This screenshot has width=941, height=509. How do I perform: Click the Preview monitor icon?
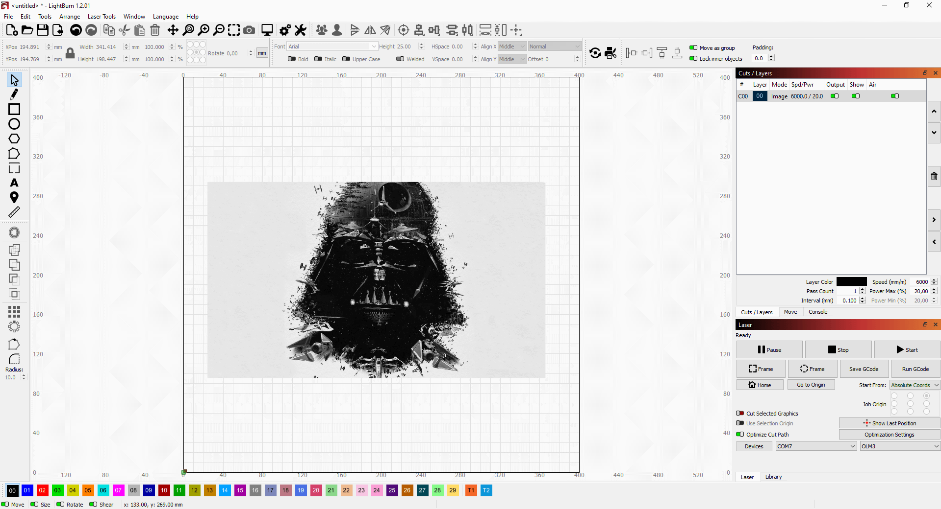(x=267, y=30)
